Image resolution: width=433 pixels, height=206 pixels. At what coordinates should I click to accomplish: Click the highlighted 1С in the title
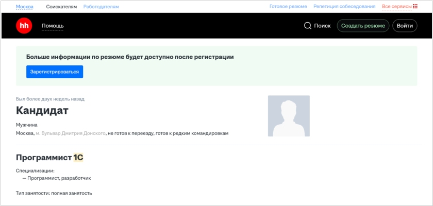pos(78,158)
